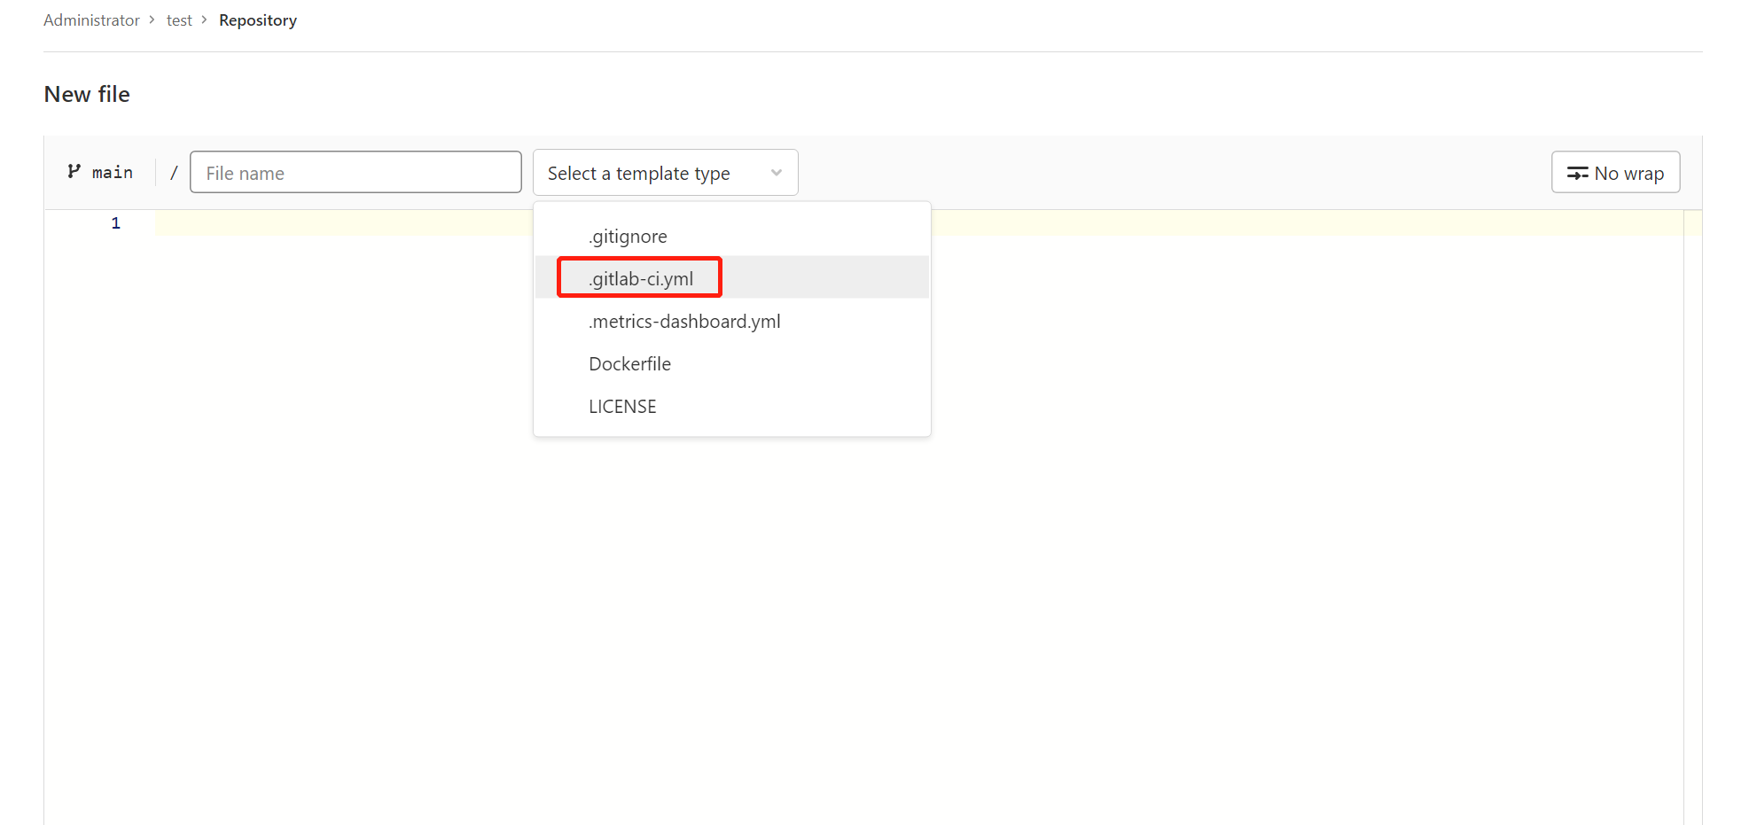Select the .gitignore template option
The width and height of the screenshot is (1749, 825).
point(628,236)
